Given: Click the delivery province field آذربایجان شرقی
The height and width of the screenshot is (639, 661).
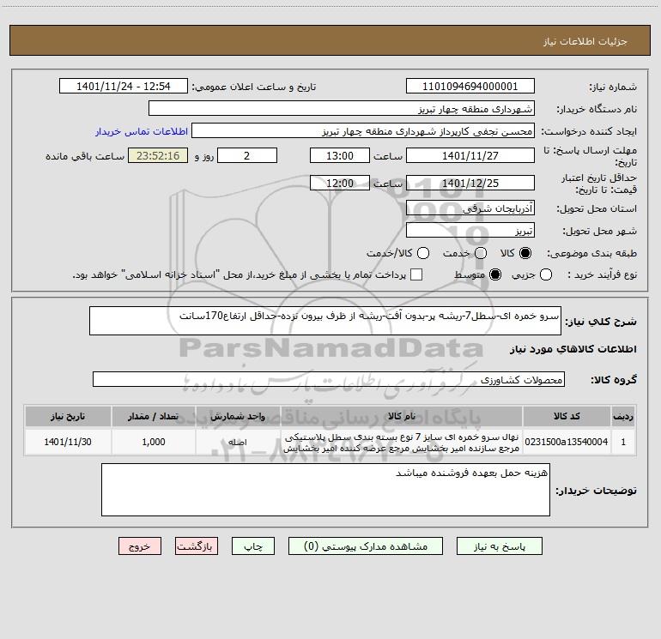Looking at the screenshot, I should pos(470,208).
